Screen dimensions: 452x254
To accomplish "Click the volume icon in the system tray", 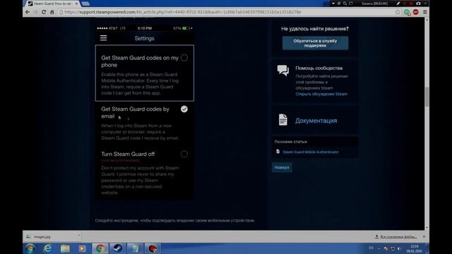I will pos(399,249).
